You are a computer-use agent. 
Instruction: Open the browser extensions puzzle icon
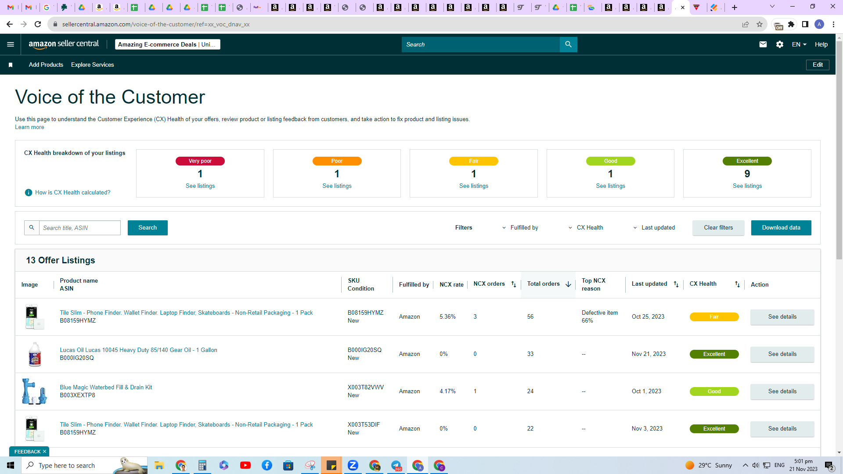tap(791, 24)
